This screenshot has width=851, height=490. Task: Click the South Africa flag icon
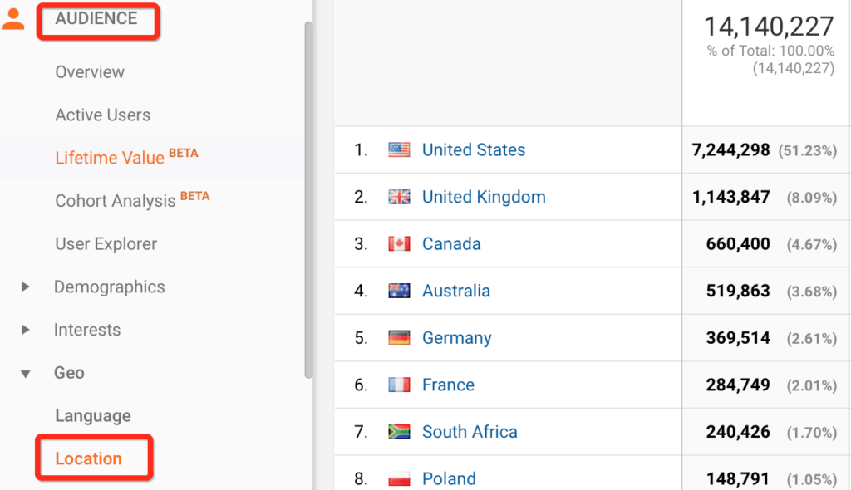pyautogui.click(x=399, y=432)
